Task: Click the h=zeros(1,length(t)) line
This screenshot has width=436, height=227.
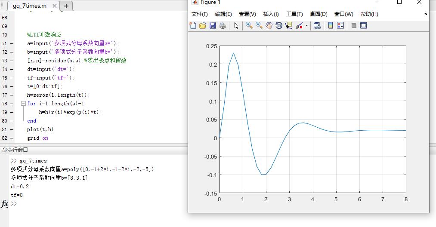Action: (59, 95)
